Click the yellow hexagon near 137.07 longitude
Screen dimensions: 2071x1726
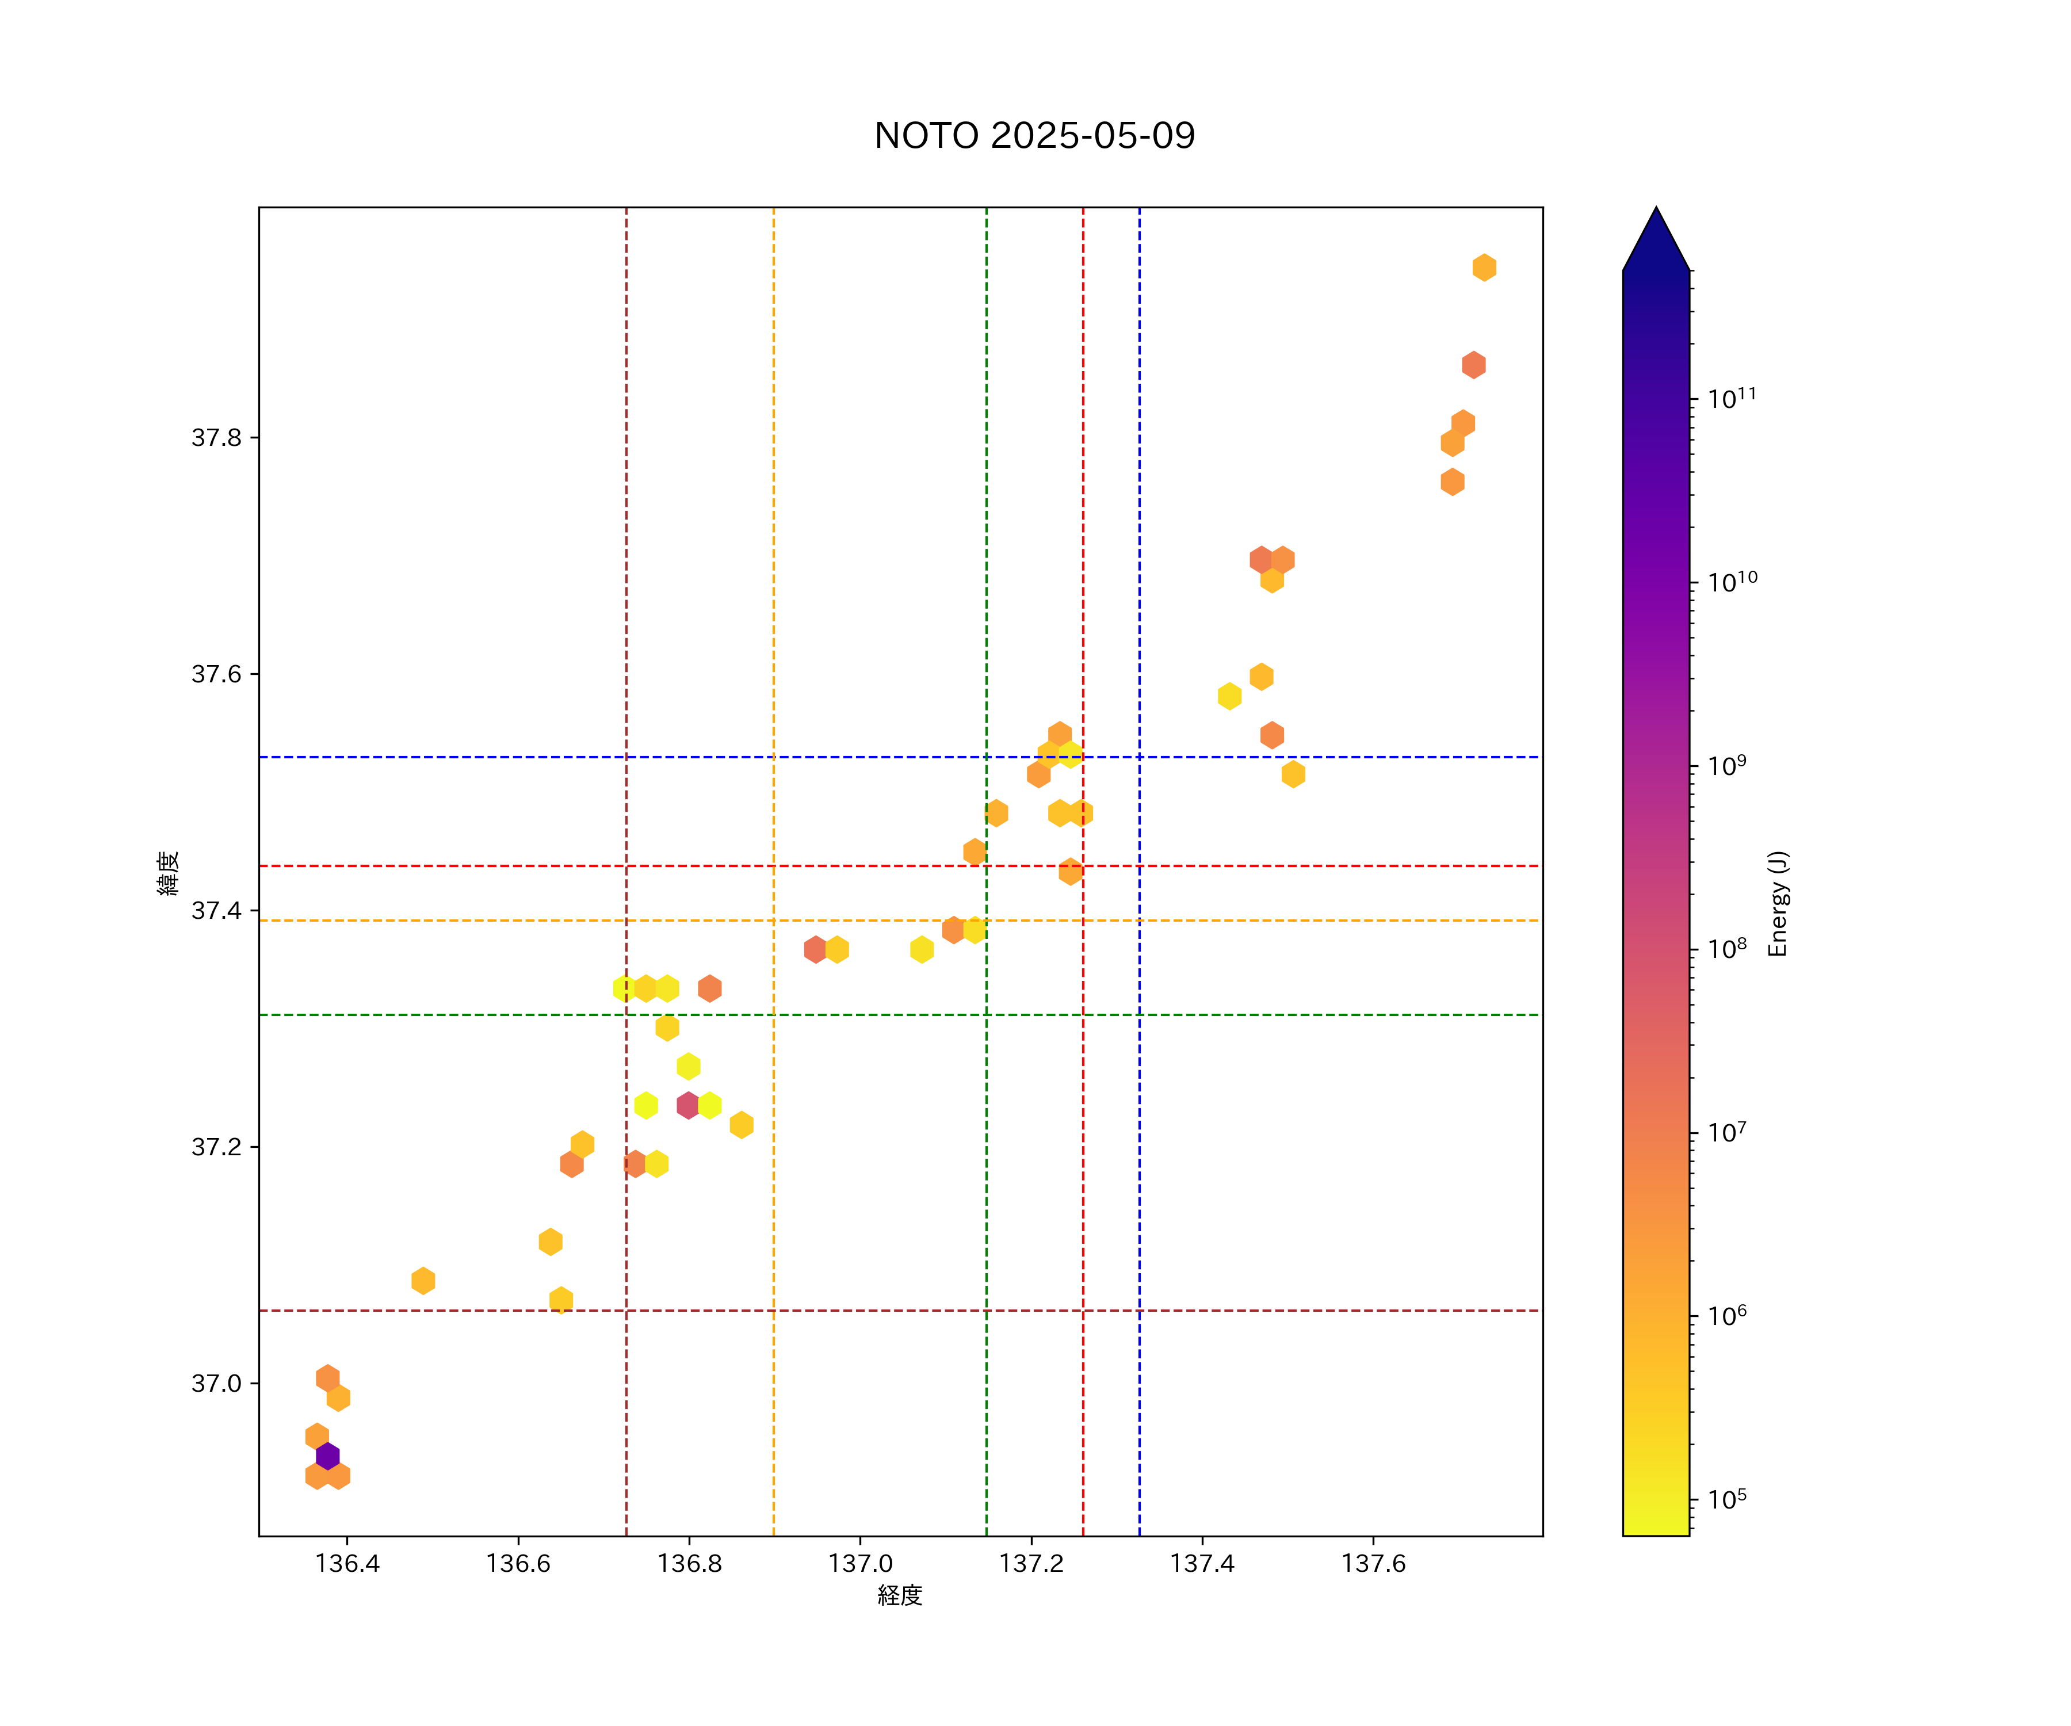click(x=922, y=950)
